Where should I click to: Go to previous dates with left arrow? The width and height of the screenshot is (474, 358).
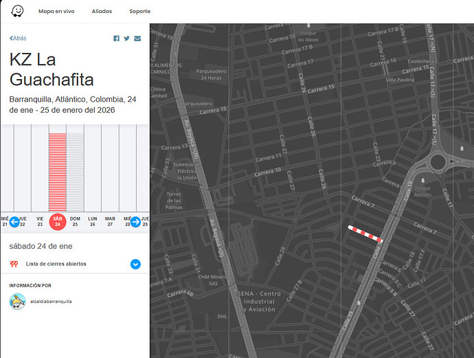pos(14,222)
